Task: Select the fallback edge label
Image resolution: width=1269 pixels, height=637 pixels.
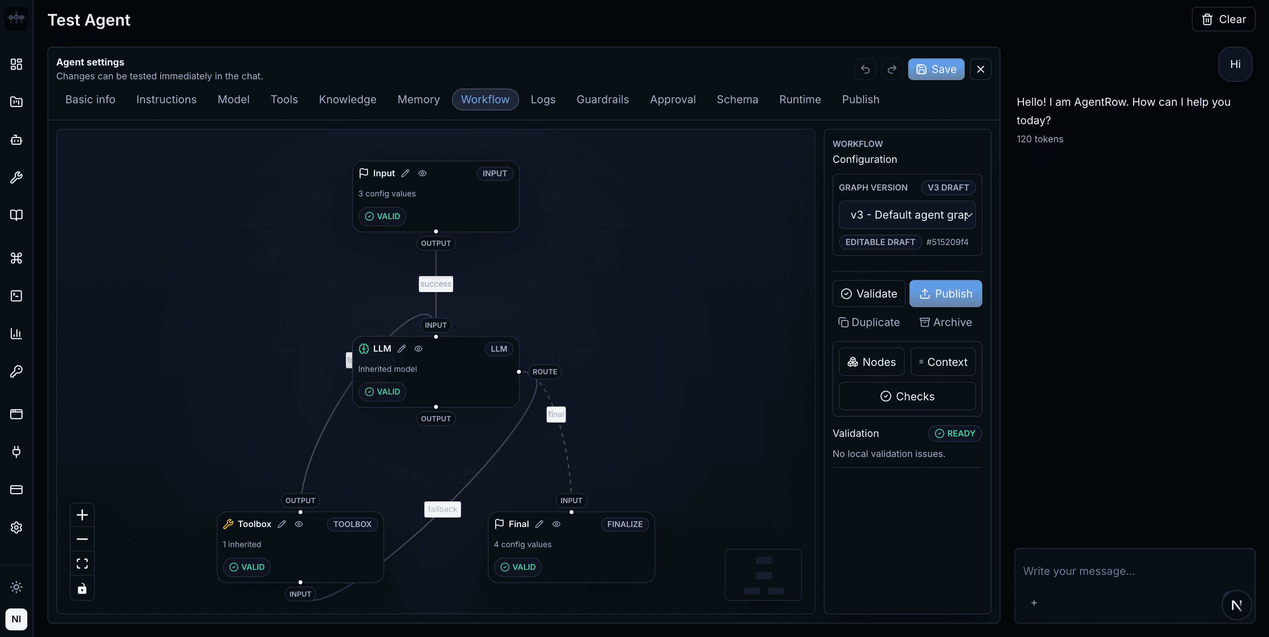Action: click(442, 509)
